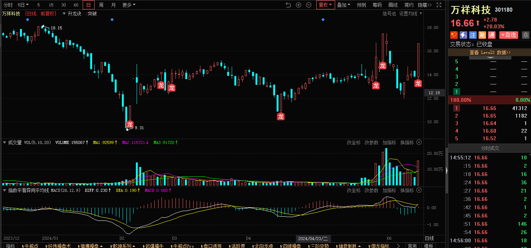Open the 查看 Level2 数据 link
This screenshot has width=531, height=248.
click(x=489, y=52)
